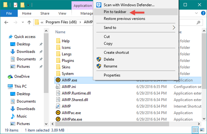The image size is (207, 134).
Task: Choose Delete in the context menu
Action: (x=136, y=59)
